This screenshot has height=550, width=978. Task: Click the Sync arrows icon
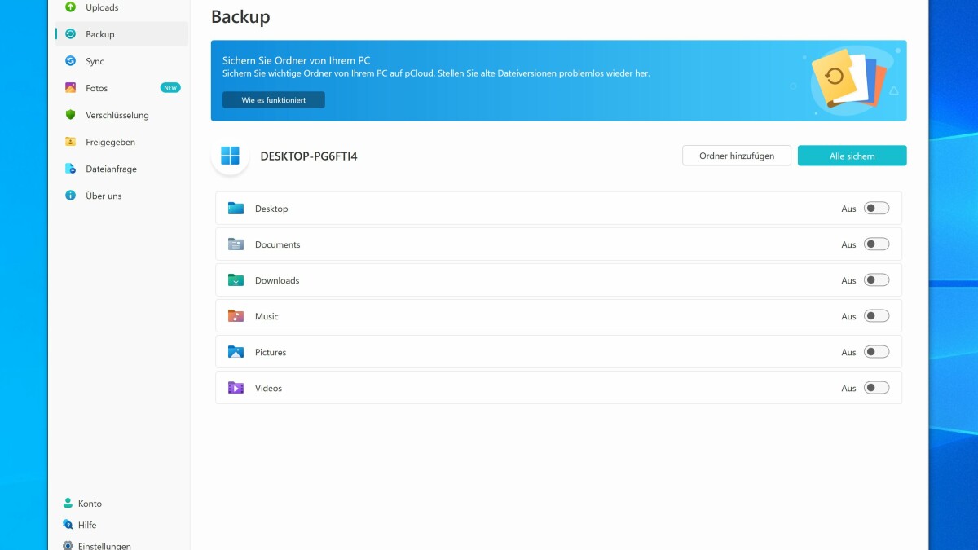[x=70, y=61]
